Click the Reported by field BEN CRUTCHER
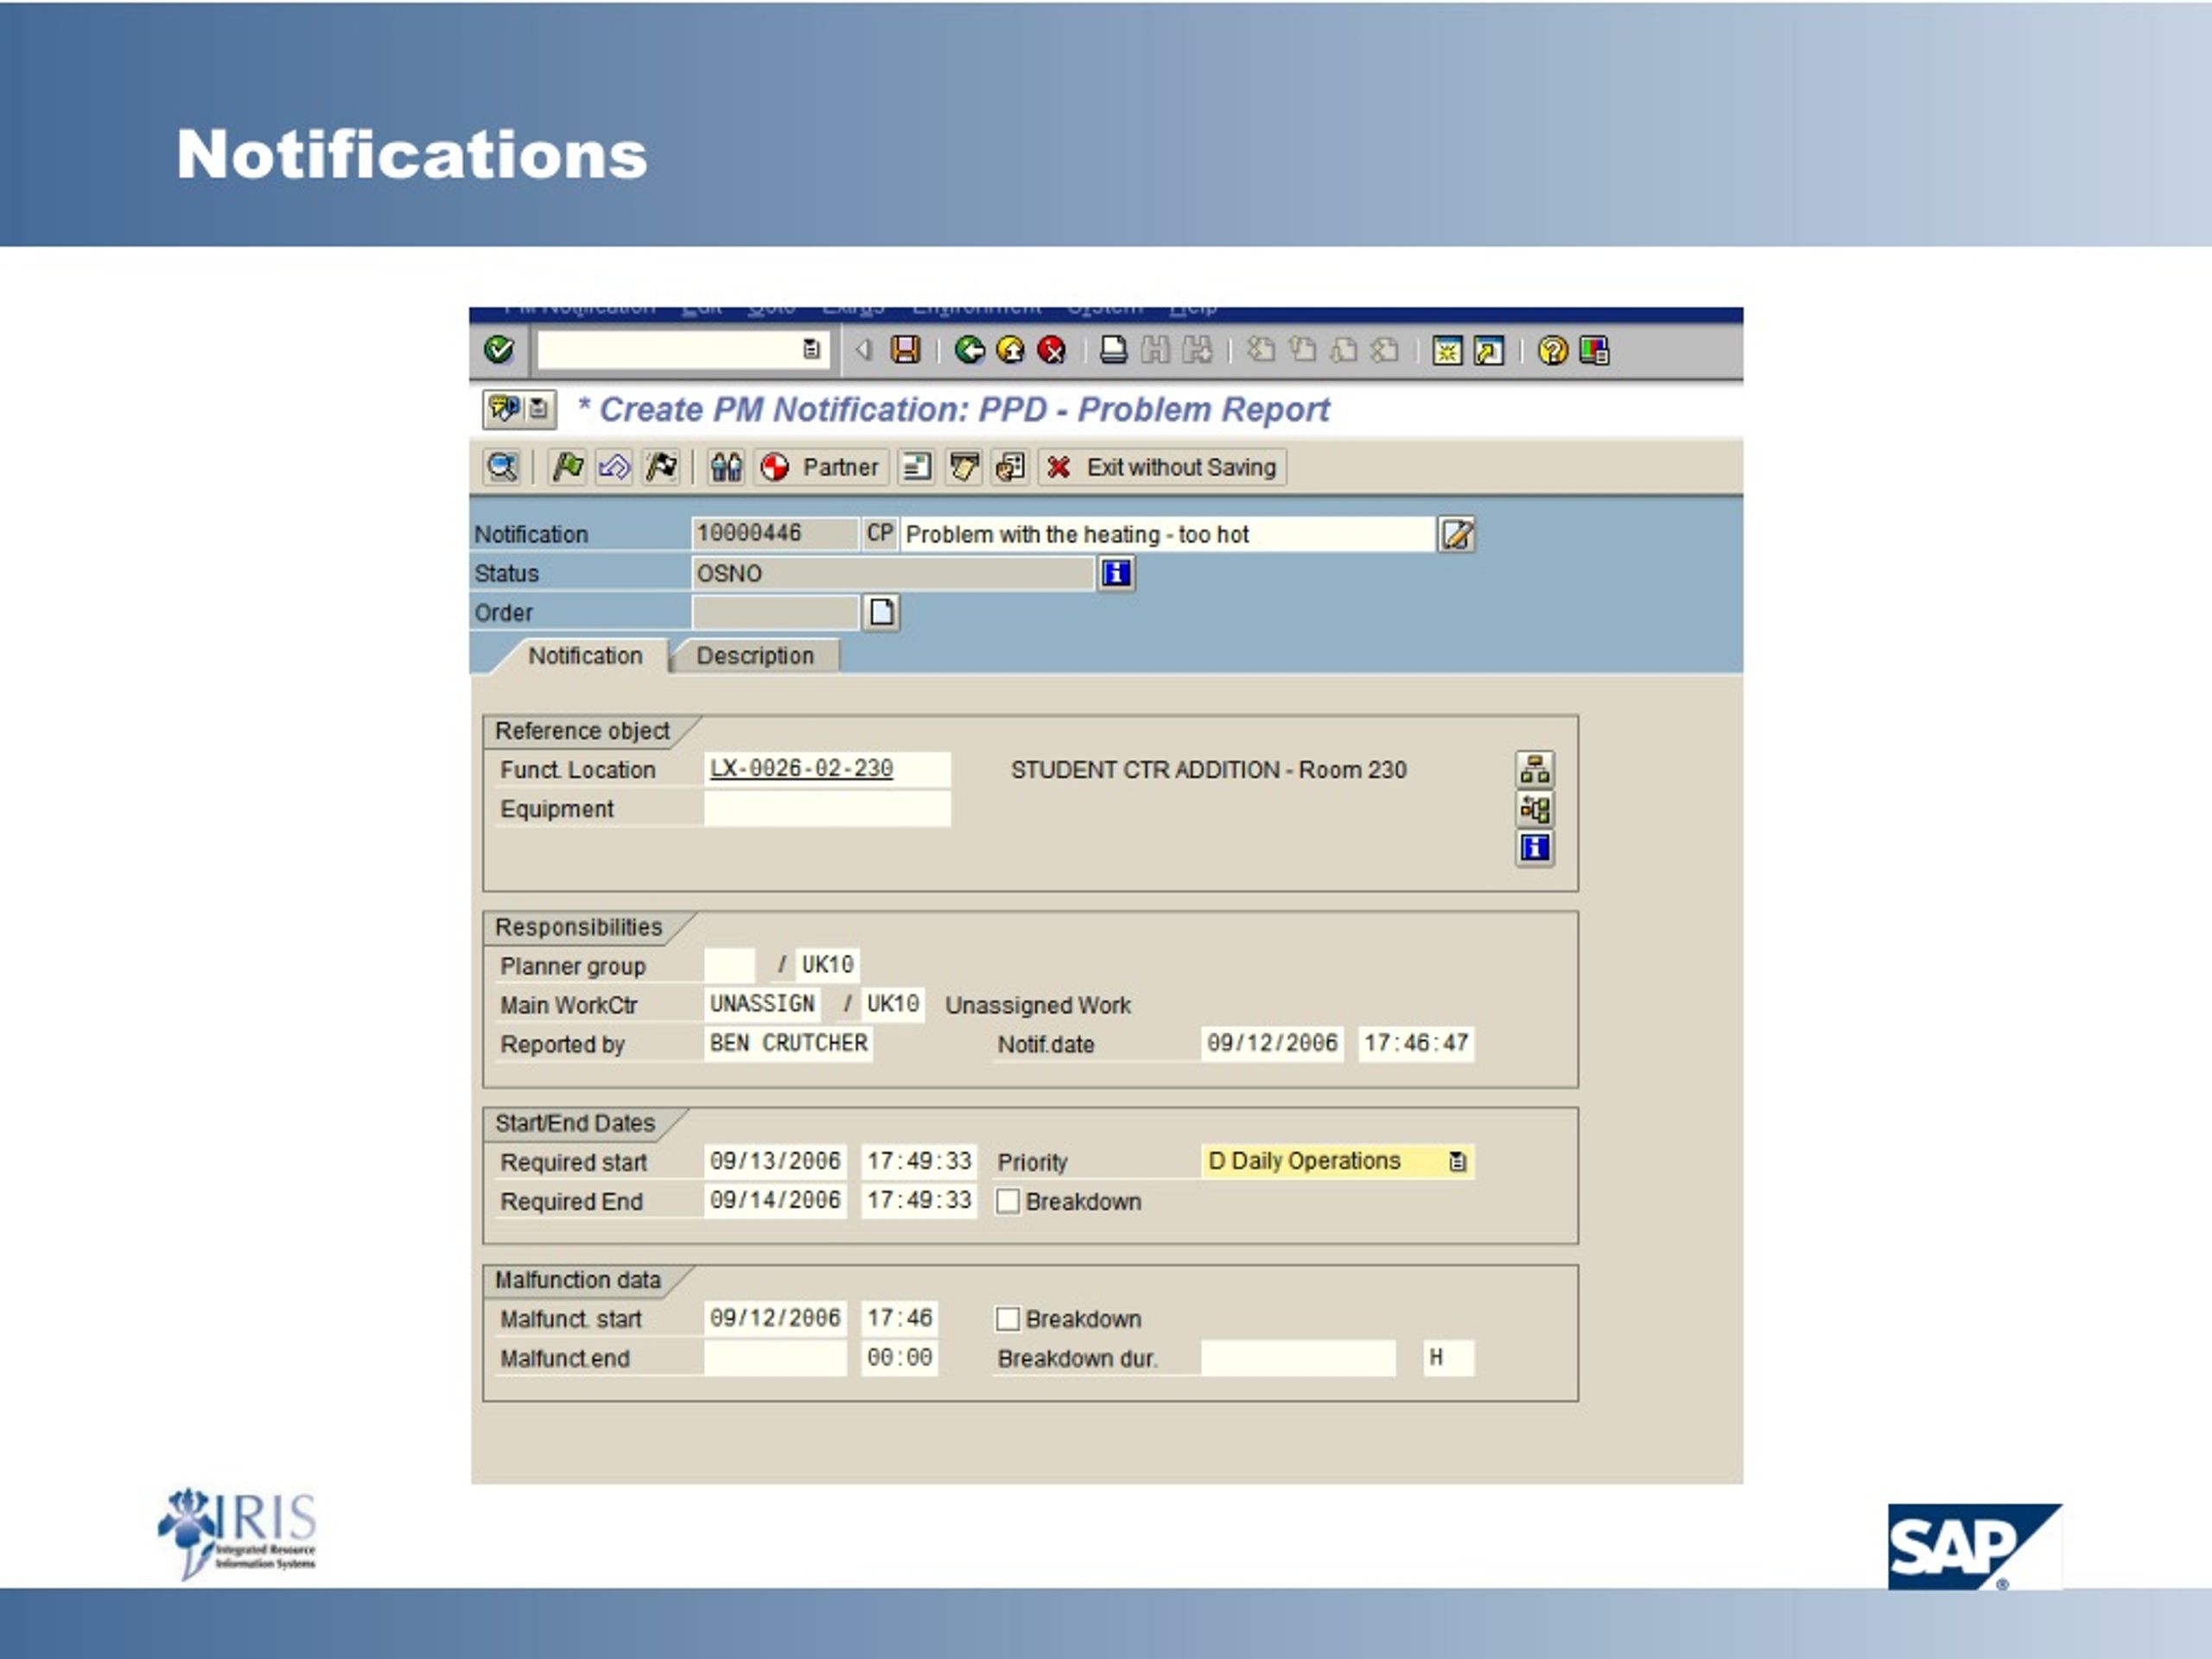The image size is (2212, 1659). point(788,1043)
